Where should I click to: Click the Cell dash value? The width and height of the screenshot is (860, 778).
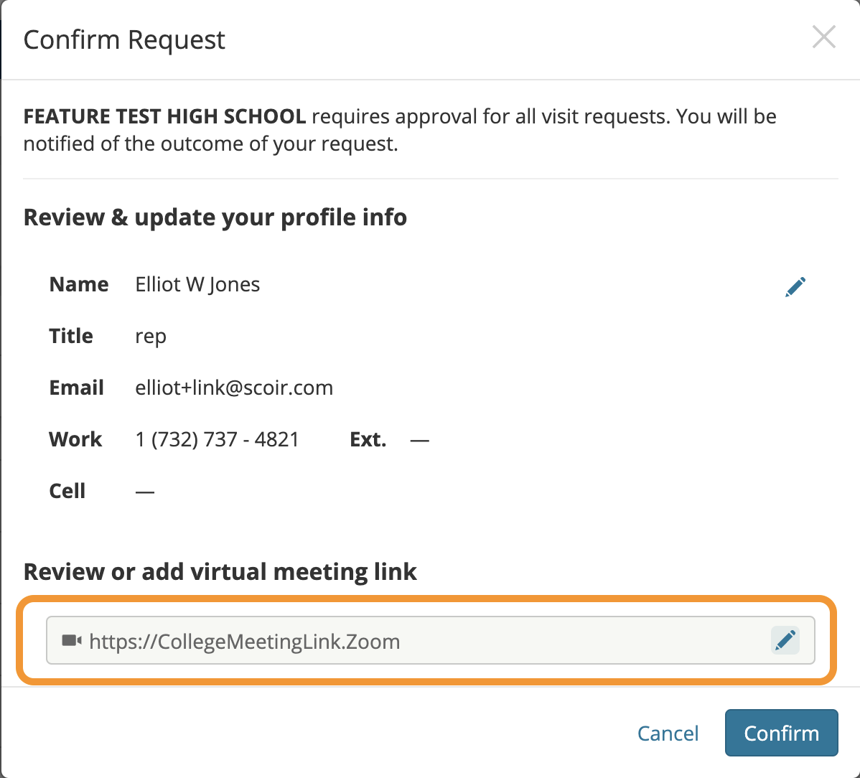pos(145,492)
